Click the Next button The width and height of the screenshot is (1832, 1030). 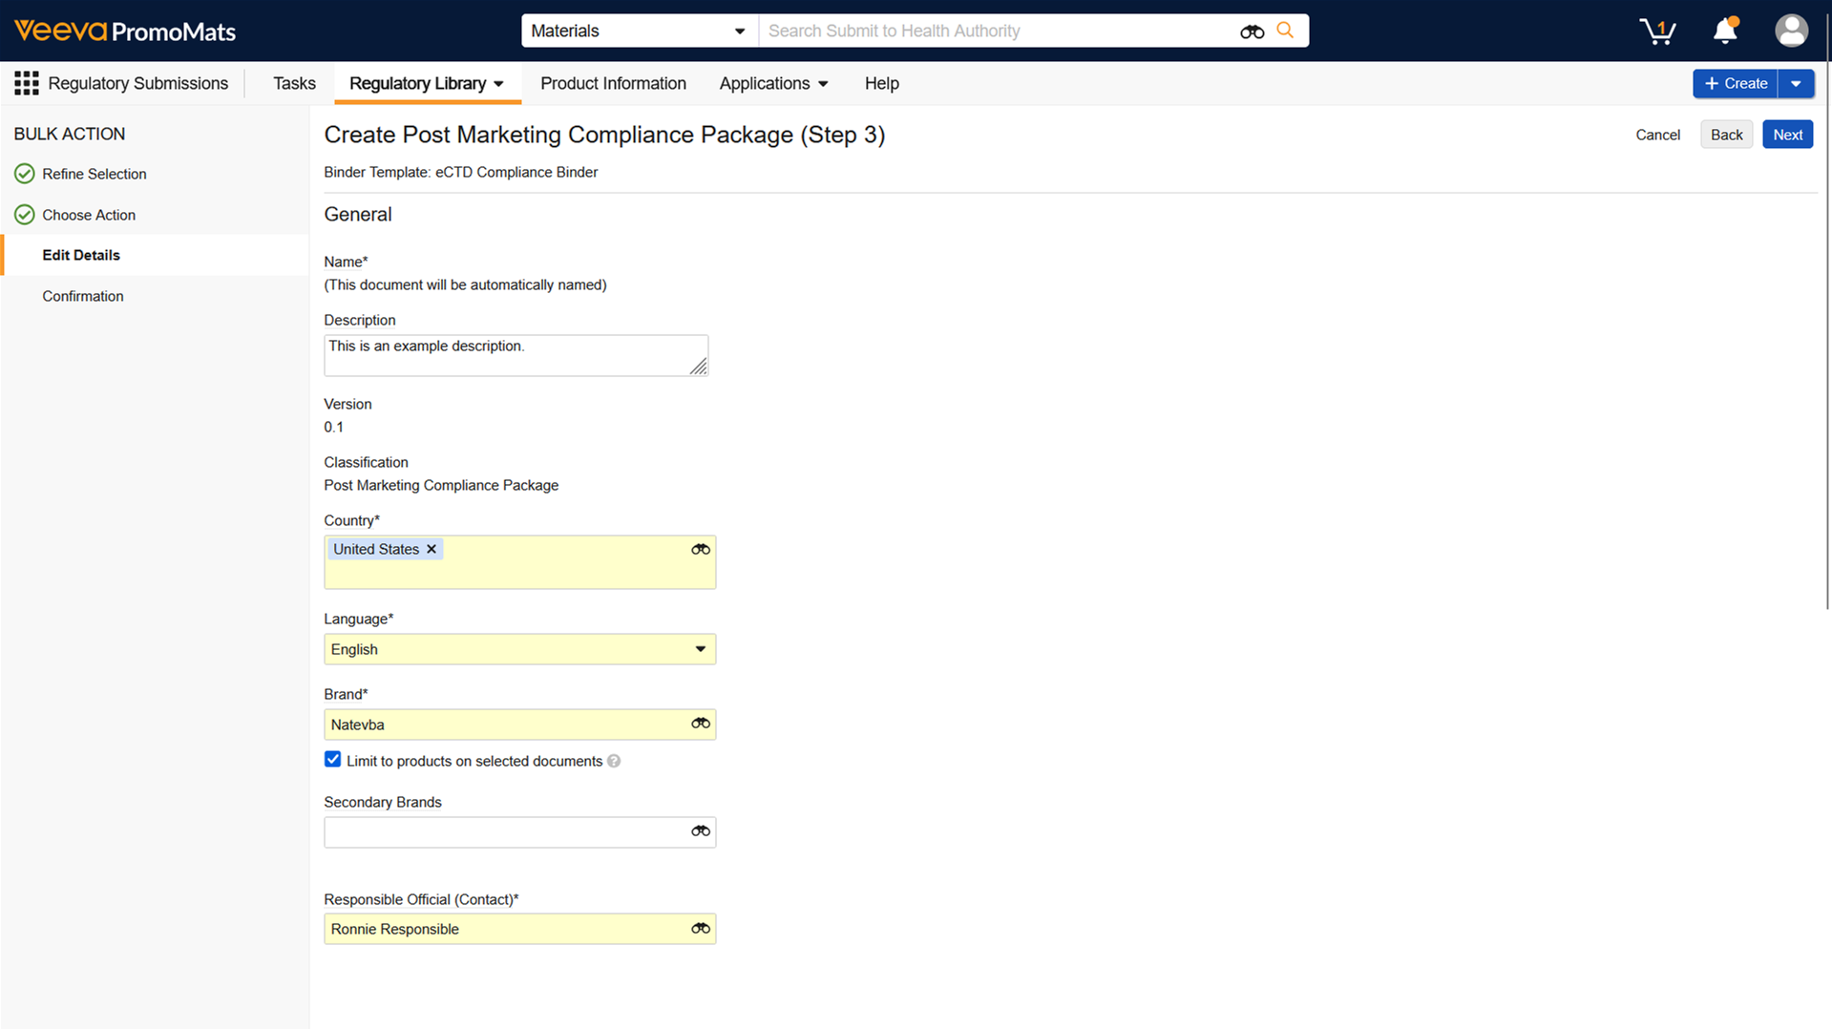pyautogui.click(x=1787, y=135)
